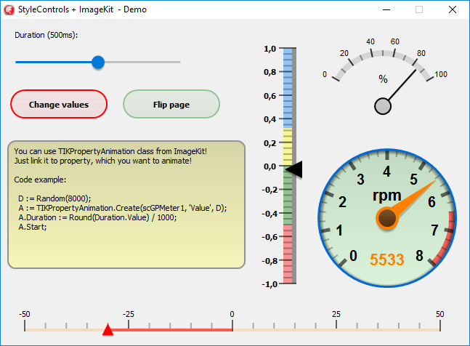Minimize the Demo window
Image resolution: width=470 pixels, height=346 pixels.
point(386,9)
